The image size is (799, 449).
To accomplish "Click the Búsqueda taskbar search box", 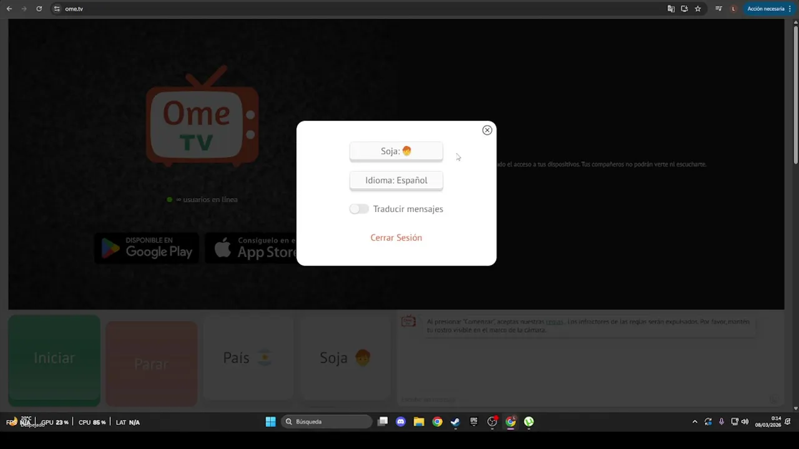I will [326, 422].
